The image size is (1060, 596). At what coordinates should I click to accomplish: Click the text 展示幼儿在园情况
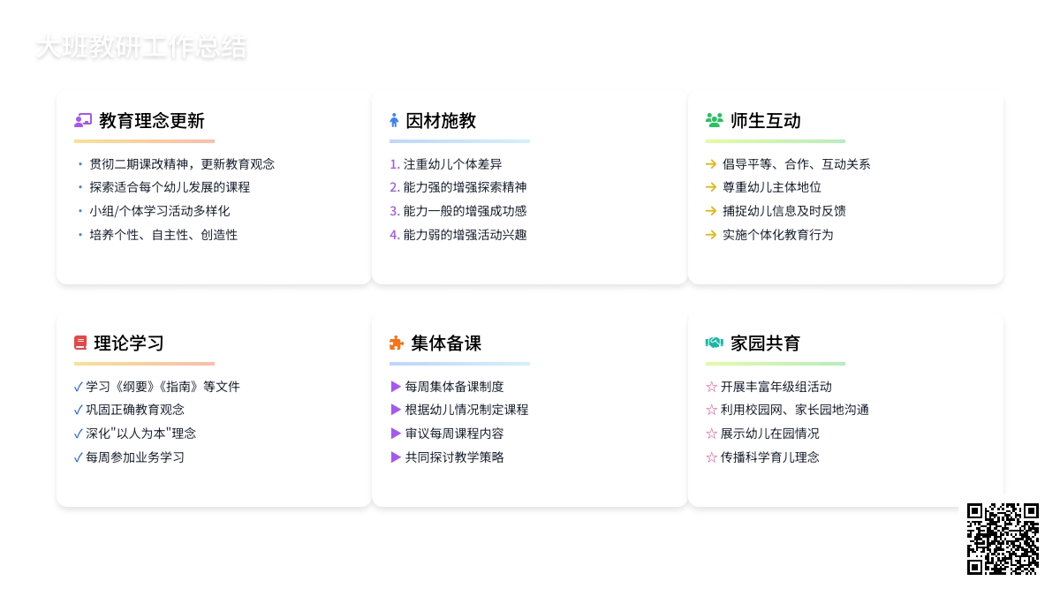tap(770, 434)
